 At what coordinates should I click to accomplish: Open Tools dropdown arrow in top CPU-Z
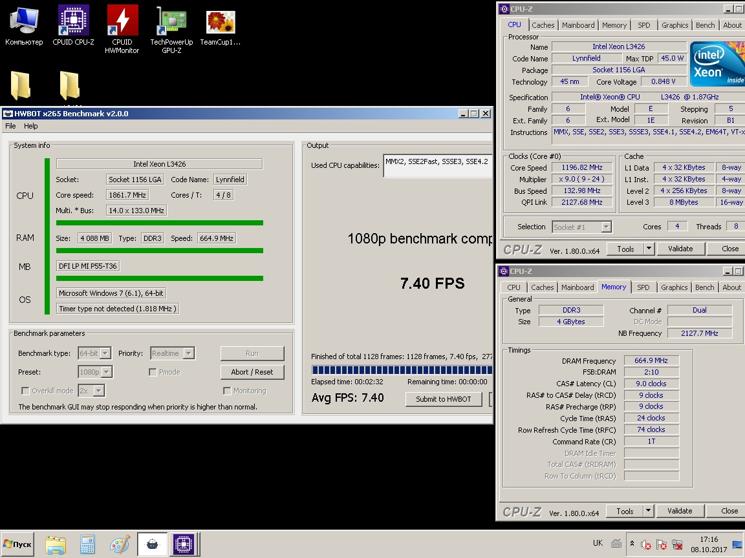649,249
